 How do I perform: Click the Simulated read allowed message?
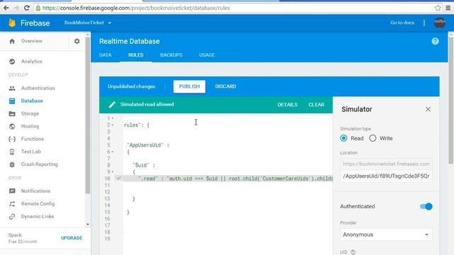pyautogui.click(x=147, y=104)
